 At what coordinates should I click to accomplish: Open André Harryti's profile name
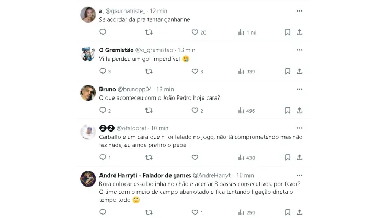click(145, 175)
